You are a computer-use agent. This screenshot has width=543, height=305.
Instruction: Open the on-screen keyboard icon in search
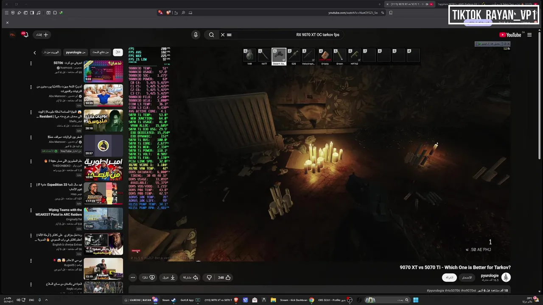click(x=230, y=35)
